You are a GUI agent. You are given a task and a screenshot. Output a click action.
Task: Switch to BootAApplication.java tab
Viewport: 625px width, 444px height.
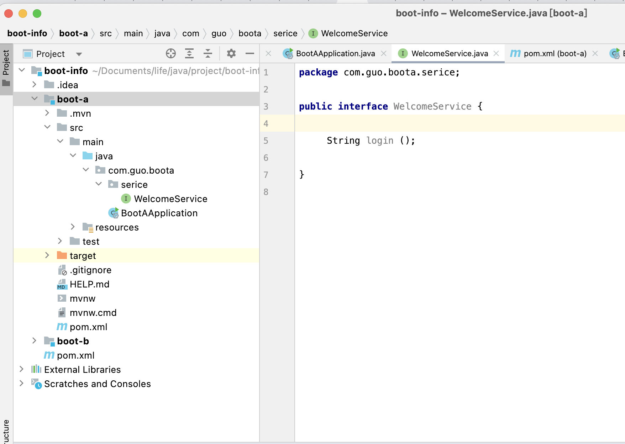[335, 54]
